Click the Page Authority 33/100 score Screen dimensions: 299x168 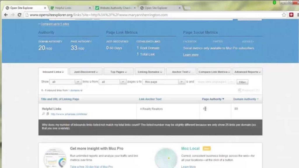point(77,48)
